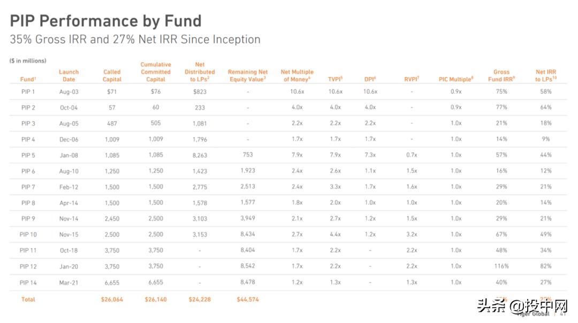This screenshot has width=578, height=323.
Task: Click the PIP 12 fund row label
Action: [28, 266]
